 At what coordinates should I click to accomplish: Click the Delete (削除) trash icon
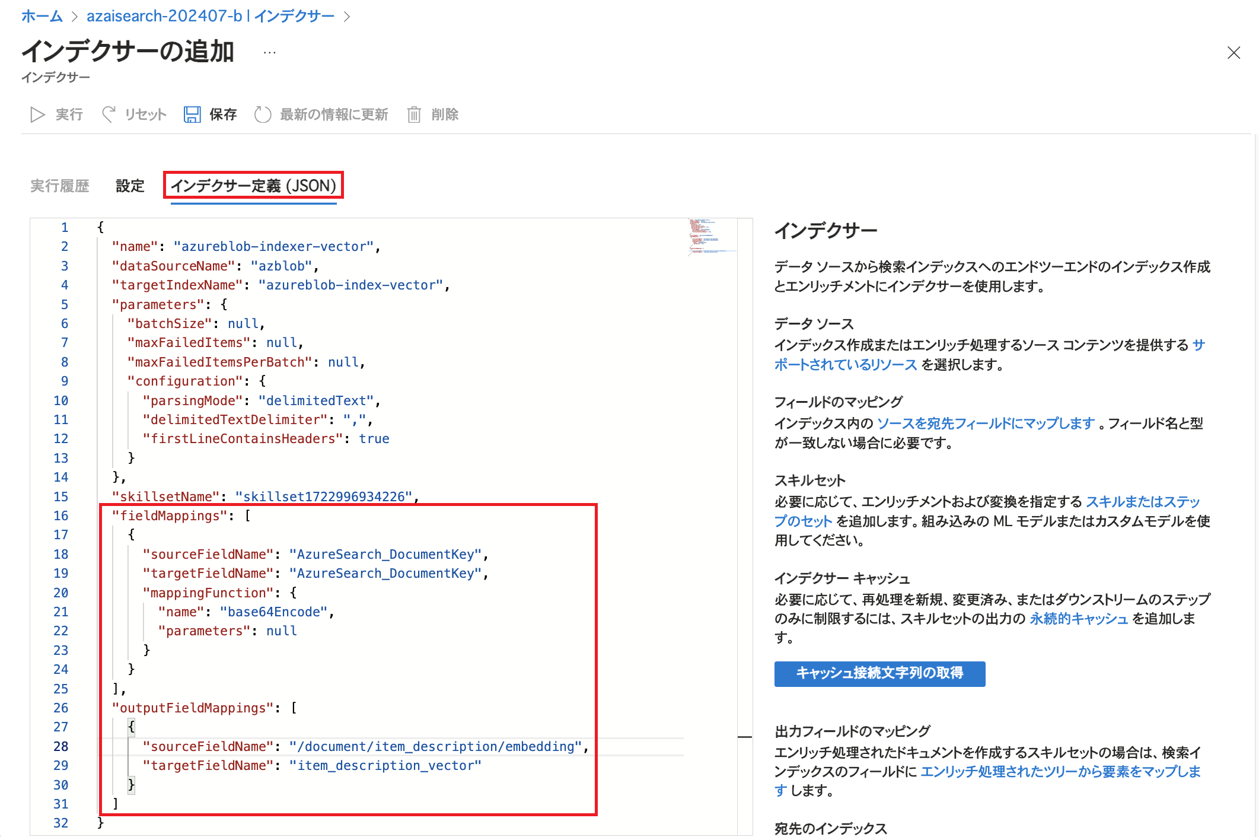click(414, 114)
